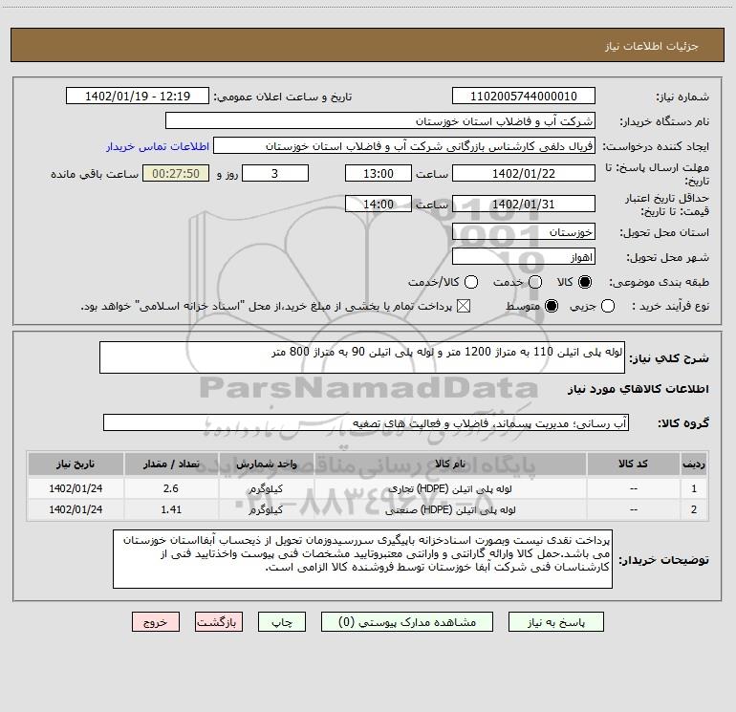The width and height of the screenshot is (736, 712).
Task: Click the validity time field 14:00
Action: pos(379,204)
